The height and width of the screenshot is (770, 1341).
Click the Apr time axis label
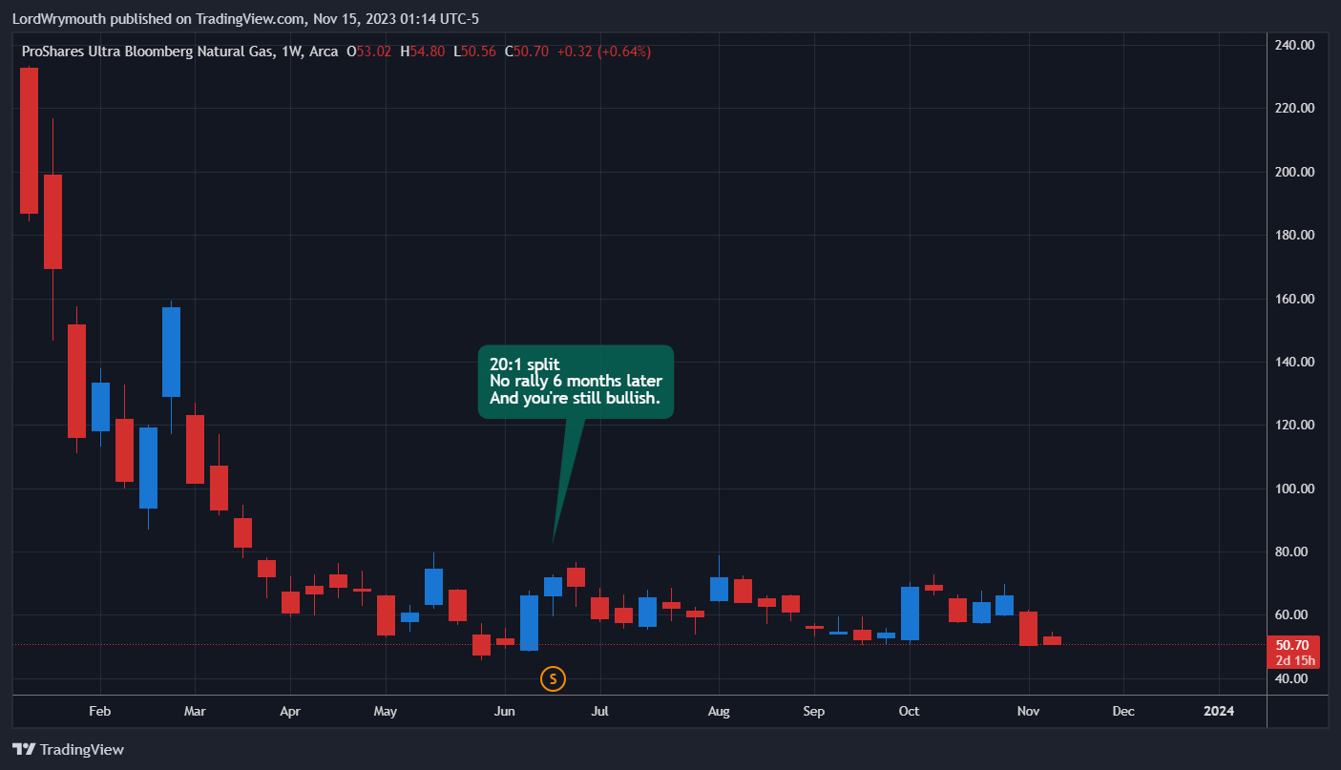click(x=290, y=711)
